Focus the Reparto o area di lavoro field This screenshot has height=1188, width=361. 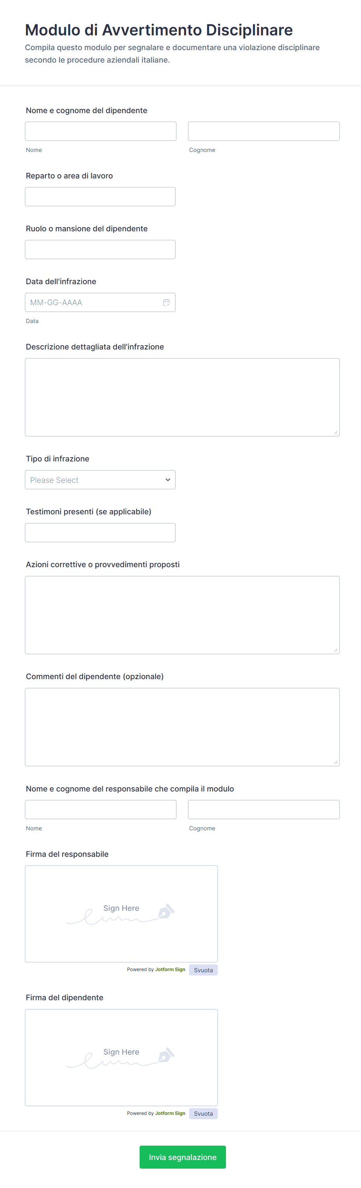[100, 196]
